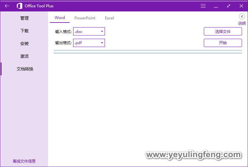Open the 下载 sidebar section
Image resolution: width=248 pixels, height=167 pixels.
[24, 31]
